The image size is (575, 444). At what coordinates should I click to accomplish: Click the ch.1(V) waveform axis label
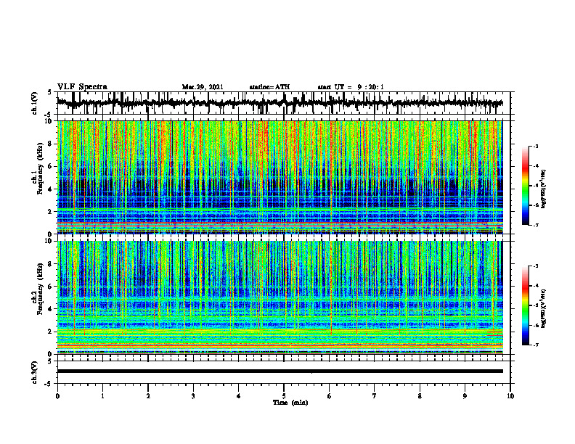[x=35, y=103]
